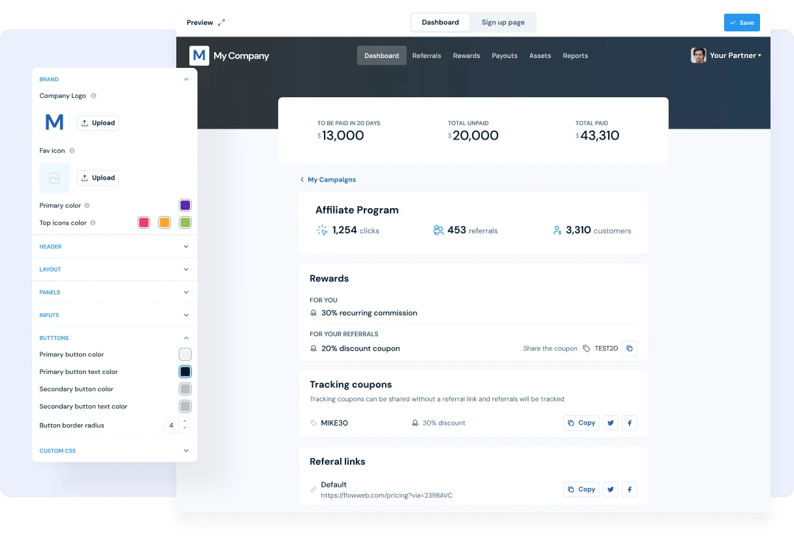Open the green Top icons color swatch
This screenshot has width=794, height=543.
click(185, 223)
